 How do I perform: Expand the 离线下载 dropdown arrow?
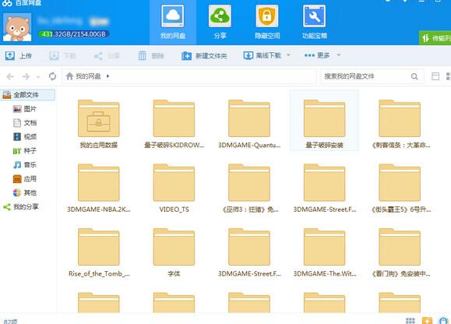(288, 55)
